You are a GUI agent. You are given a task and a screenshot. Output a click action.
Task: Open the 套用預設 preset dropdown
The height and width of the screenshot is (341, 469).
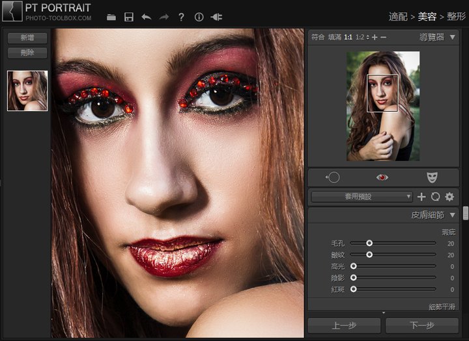[x=362, y=197]
